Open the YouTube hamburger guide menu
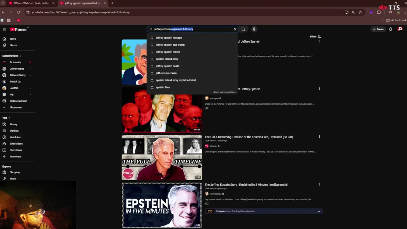This screenshot has height=229, width=407. pos(4,29)
